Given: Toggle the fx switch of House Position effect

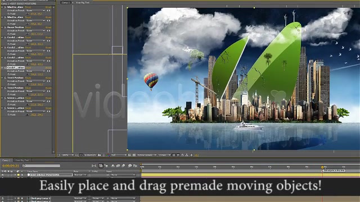Looking at the screenshot, I should 5,27.
